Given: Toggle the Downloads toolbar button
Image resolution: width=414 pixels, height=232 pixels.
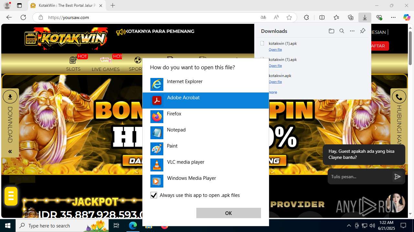Looking at the screenshot, I should point(365,17).
